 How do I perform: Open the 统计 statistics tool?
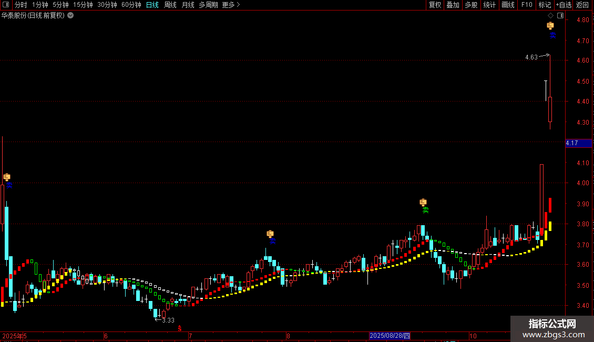pos(489,5)
